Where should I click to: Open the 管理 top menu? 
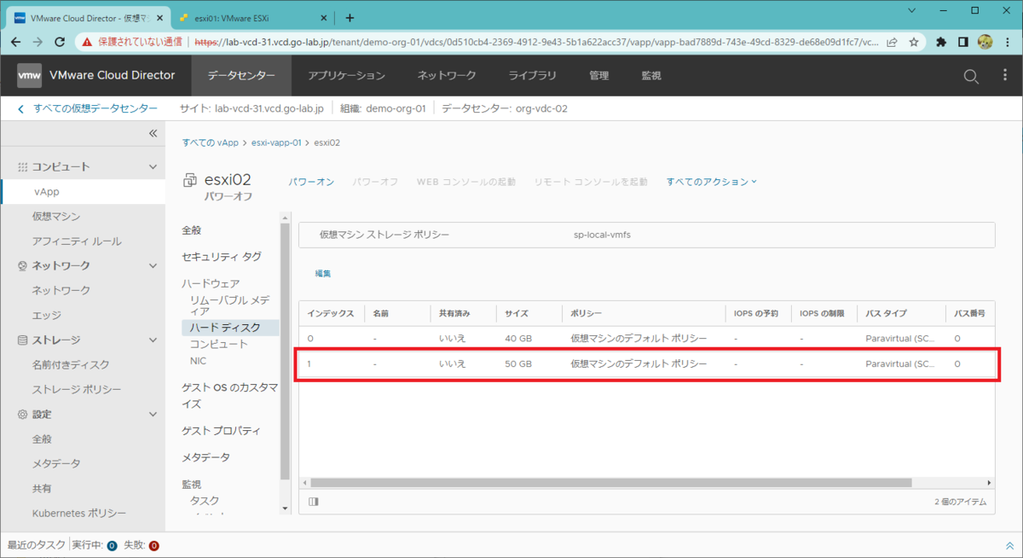pyautogui.click(x=598, y=75)
